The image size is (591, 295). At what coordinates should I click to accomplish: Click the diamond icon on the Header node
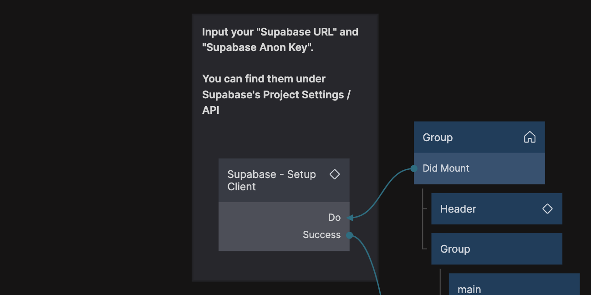(547, 209)
